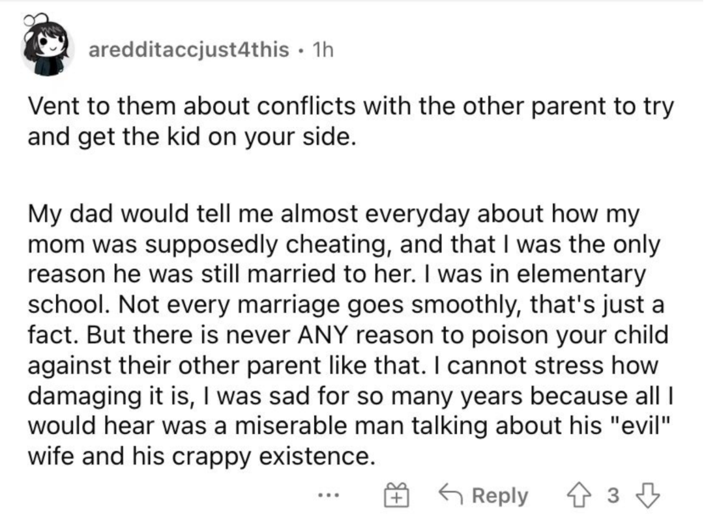
Task: Click the final line "wife and his crappy existence"
Action: click(201, 457)
